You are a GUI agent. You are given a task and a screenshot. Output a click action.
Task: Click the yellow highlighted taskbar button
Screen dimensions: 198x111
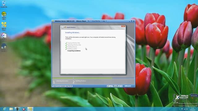click(30, 109)
